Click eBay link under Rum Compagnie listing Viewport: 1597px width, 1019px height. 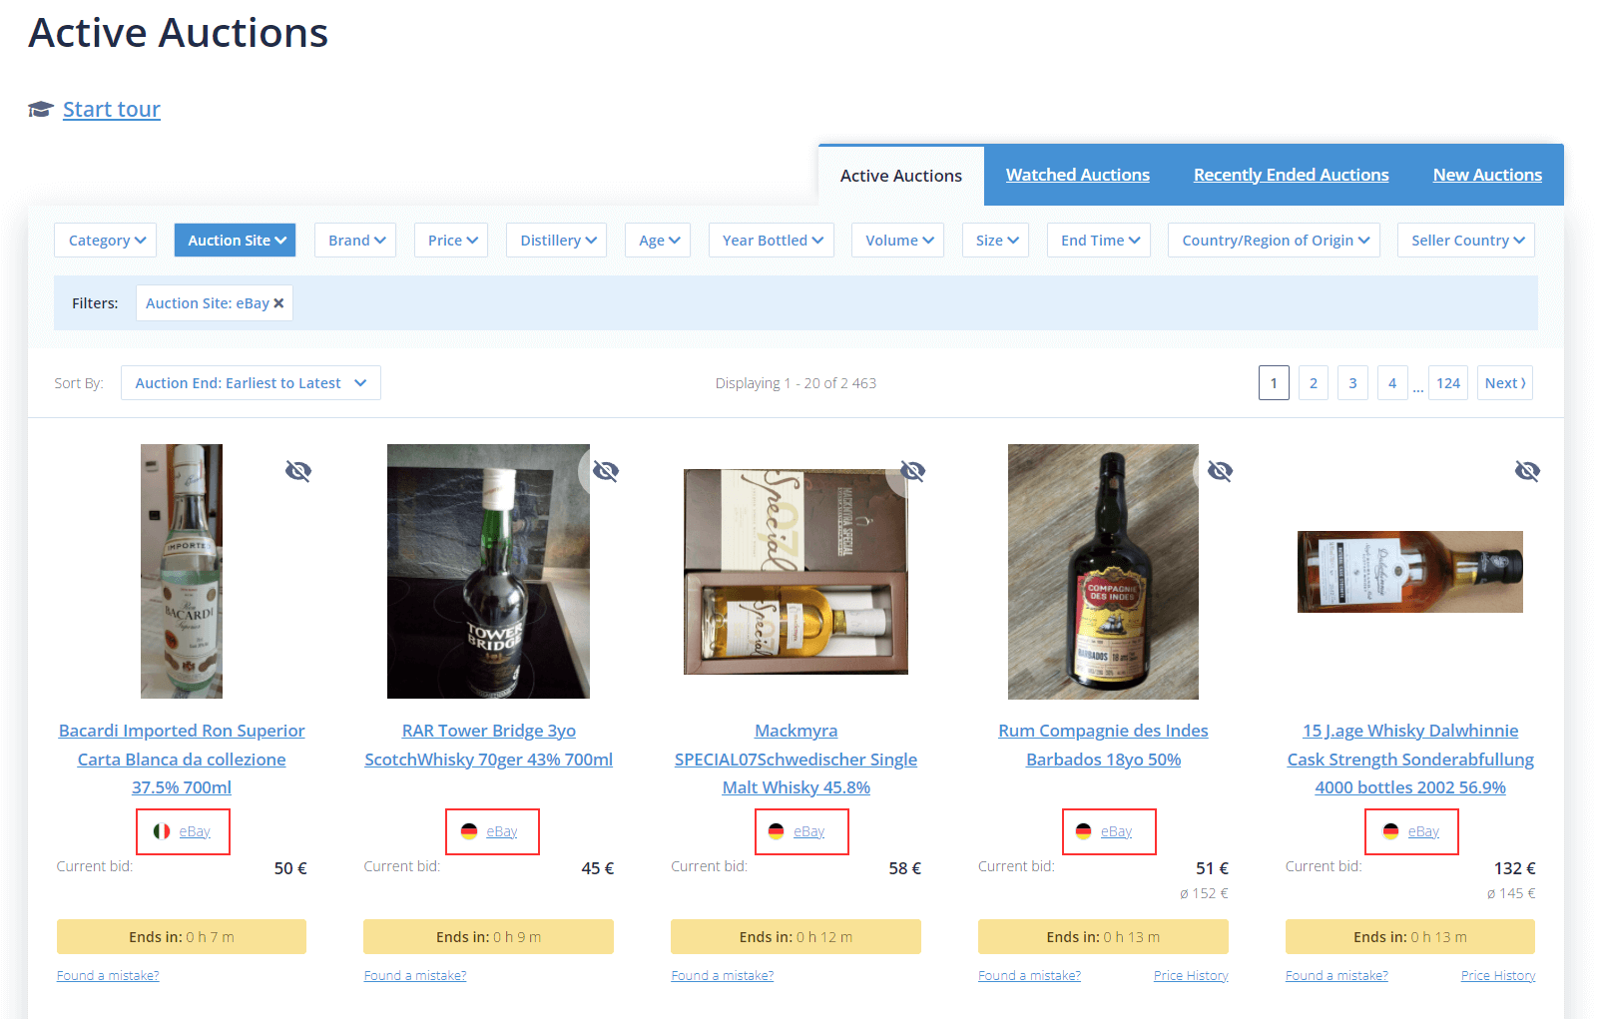coord(1117,831)
